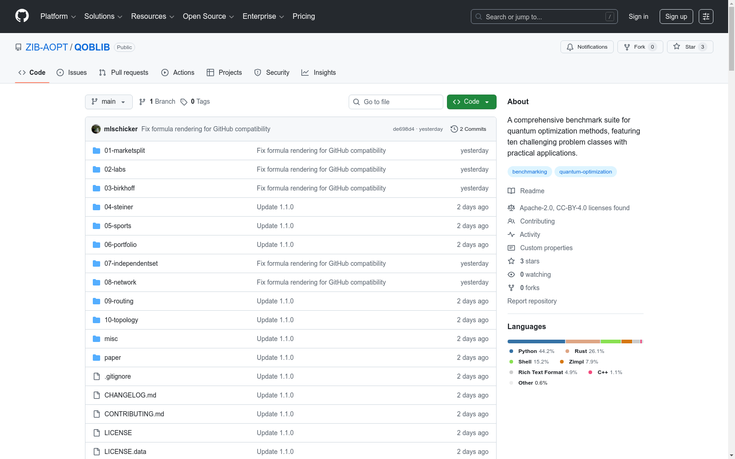This screenshot has width=735, height=459.
Task: Open the Pull requests tab
Action: click(x=124, y=73)
